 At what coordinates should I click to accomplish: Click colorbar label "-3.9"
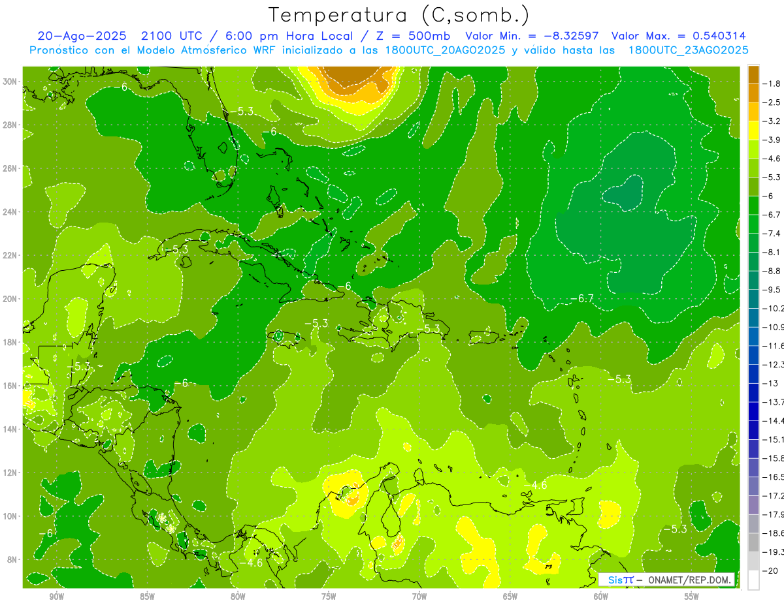tap(773, 140)
